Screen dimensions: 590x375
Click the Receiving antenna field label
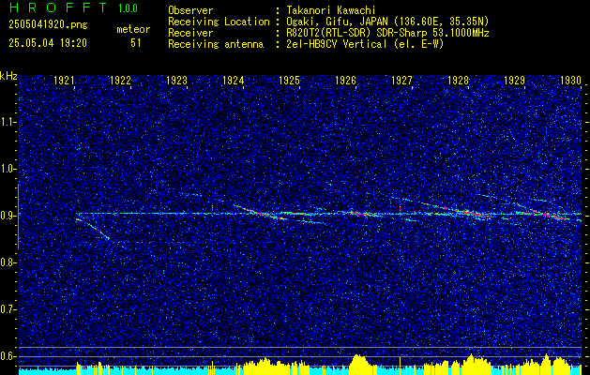click(216, 44)
